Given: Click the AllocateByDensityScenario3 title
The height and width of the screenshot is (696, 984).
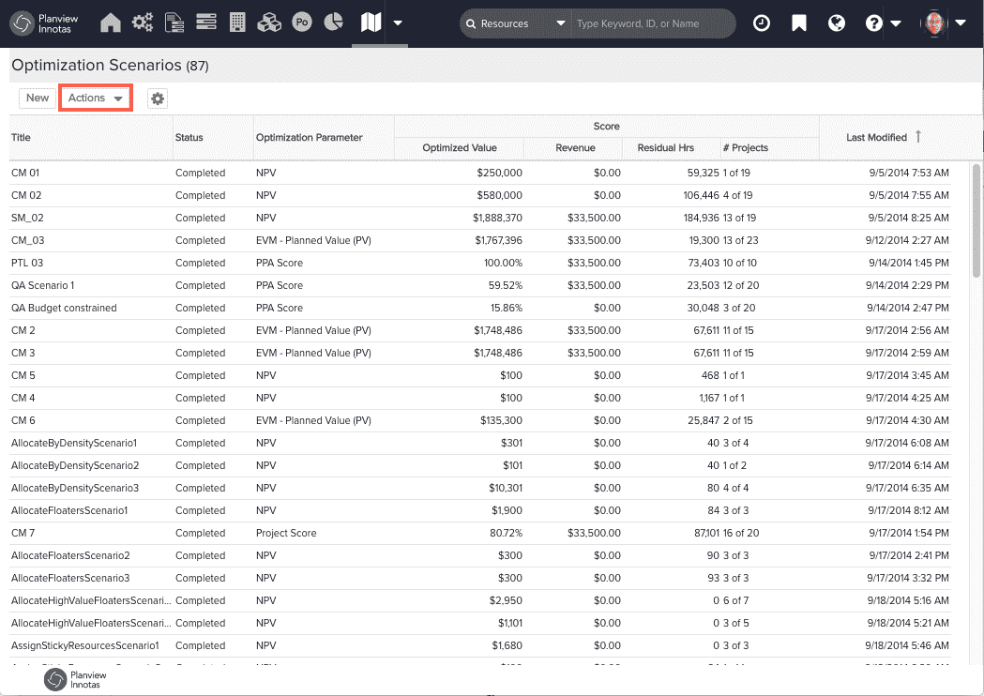Looking at the screenshot, I should coord(75,489).
